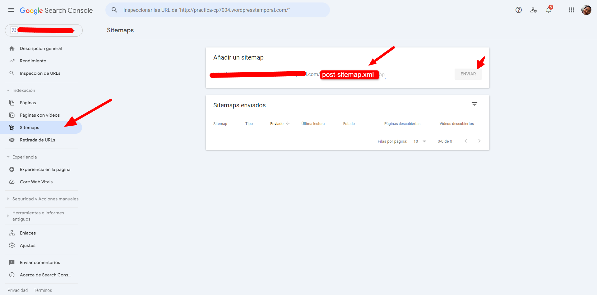
Task: Open Descripción general in sidebar
Action: [x=41, y=48]
